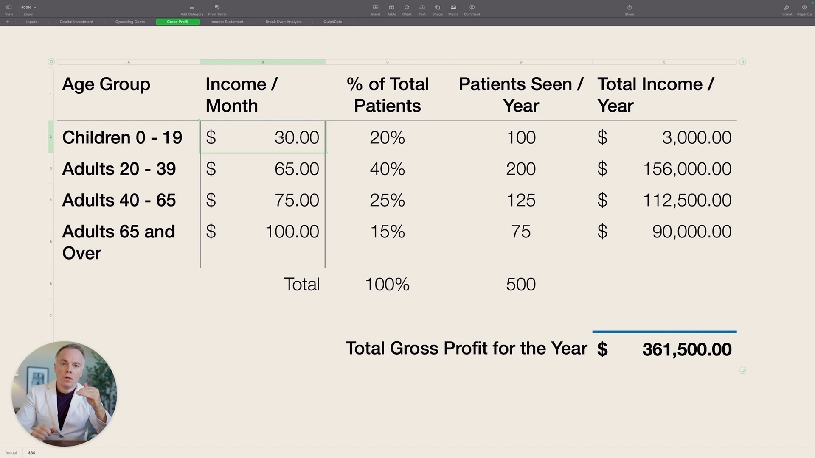Add a new Table from toolbar
The width and height of the screenshot is (815, 458).
pos(391,9)
